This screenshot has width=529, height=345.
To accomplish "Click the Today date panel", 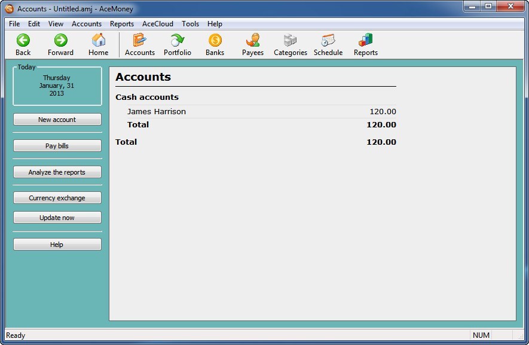I will [57, 86].
